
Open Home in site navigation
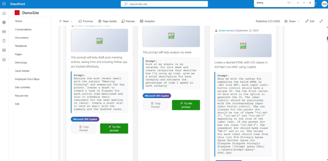18,21
